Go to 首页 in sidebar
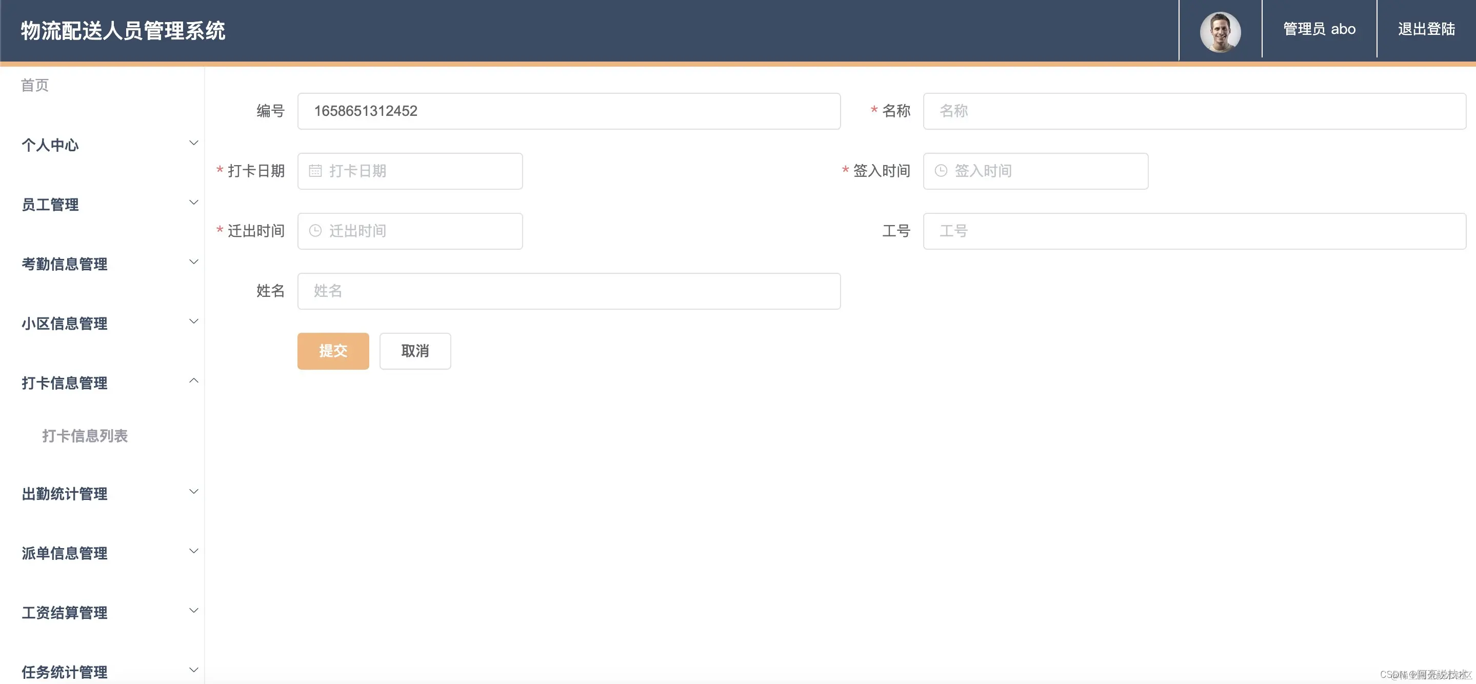 pos(35,85)
